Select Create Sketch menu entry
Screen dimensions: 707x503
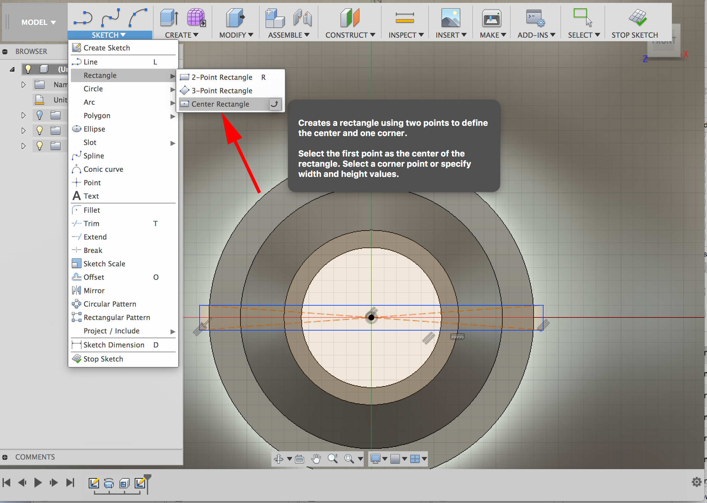[x=123, y=48]
